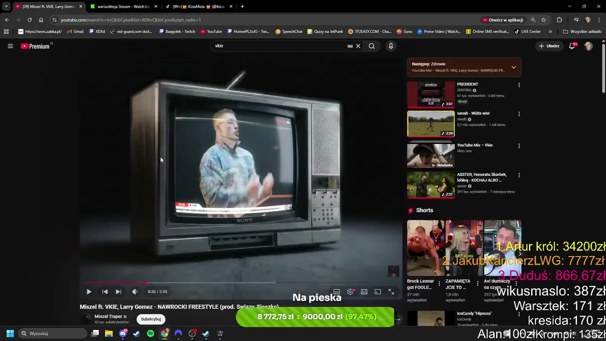Viewport: 606px width, 341px height.
Task: Start voice search with microphone
Action: coord(391,46)
